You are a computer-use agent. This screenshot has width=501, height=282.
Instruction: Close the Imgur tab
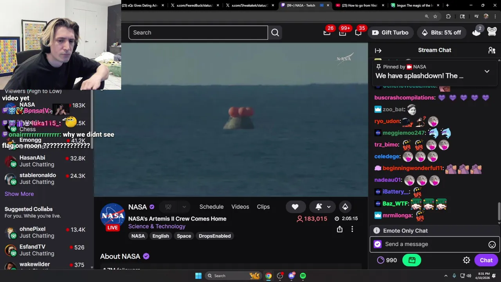(438, 5)
